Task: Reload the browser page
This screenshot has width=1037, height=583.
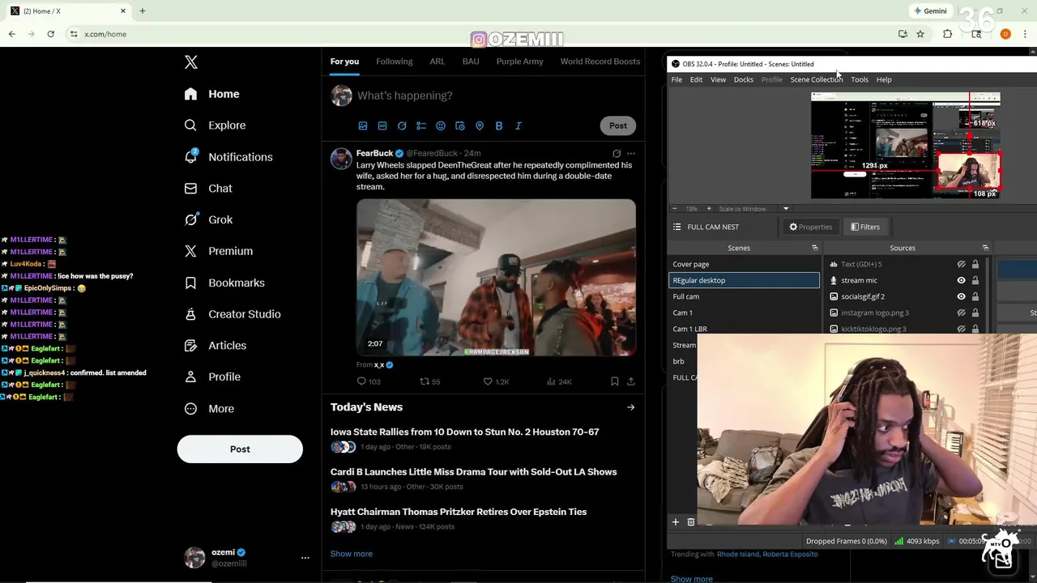Action: [x=50, y=34]
